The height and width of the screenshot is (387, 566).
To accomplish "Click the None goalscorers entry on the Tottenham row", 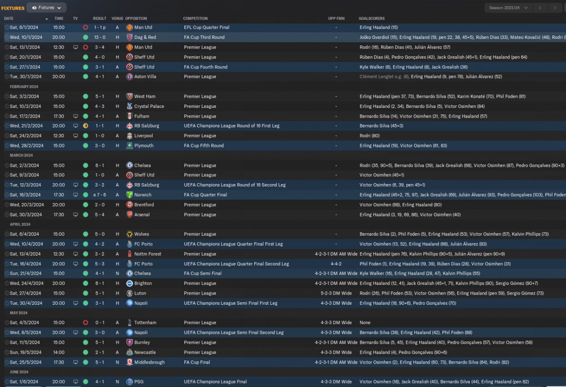I will coord(365,322).
